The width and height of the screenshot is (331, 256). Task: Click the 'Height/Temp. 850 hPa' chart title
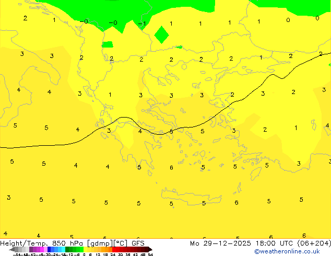pyautogui.click(x=42, y=243)
